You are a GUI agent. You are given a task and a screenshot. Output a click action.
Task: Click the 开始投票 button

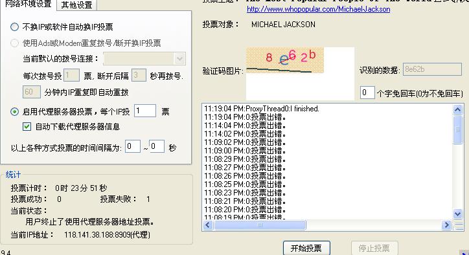pos(306,248)
